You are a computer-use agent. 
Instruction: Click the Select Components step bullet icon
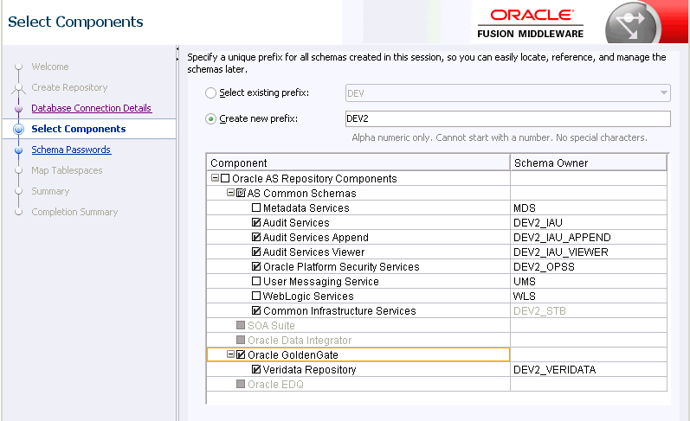18,129
